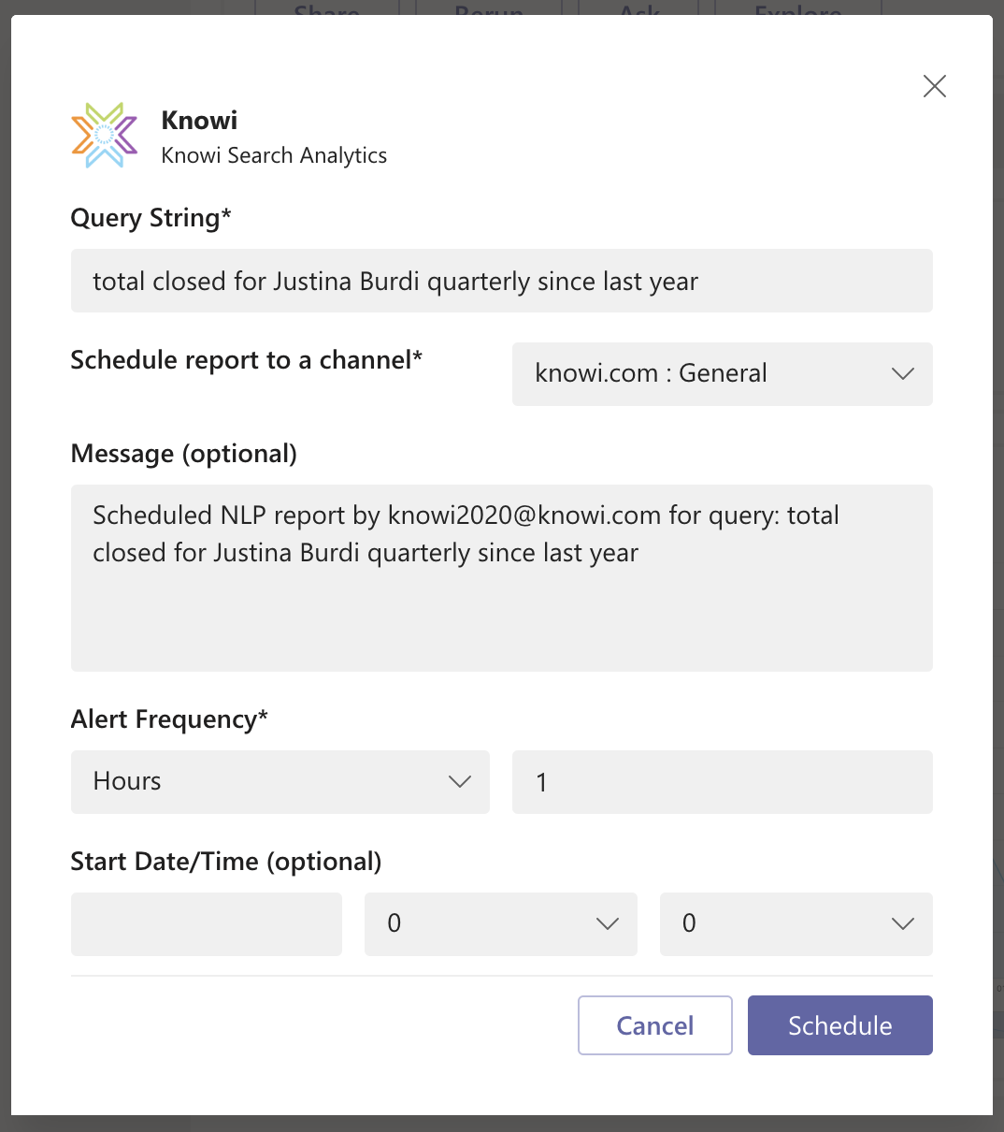Click the Schedule report to a channel label
The image size is (1004, 1132).
[x=246, y=360]
